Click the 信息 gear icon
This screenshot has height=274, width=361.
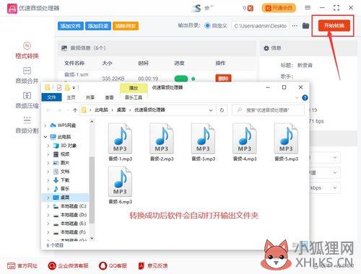tap(266, 48)
